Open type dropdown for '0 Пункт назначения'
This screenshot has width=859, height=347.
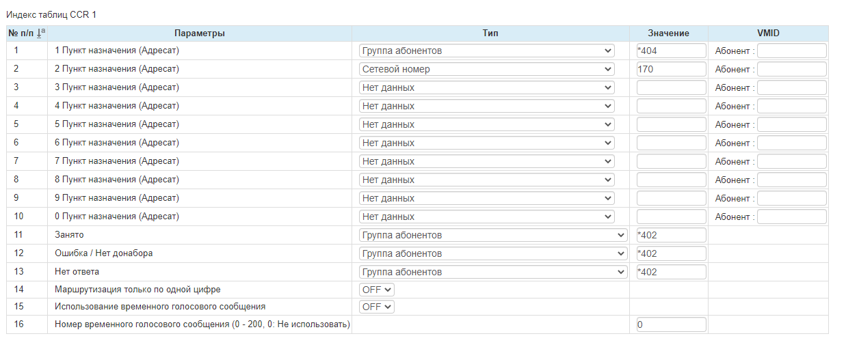[487, 217]
